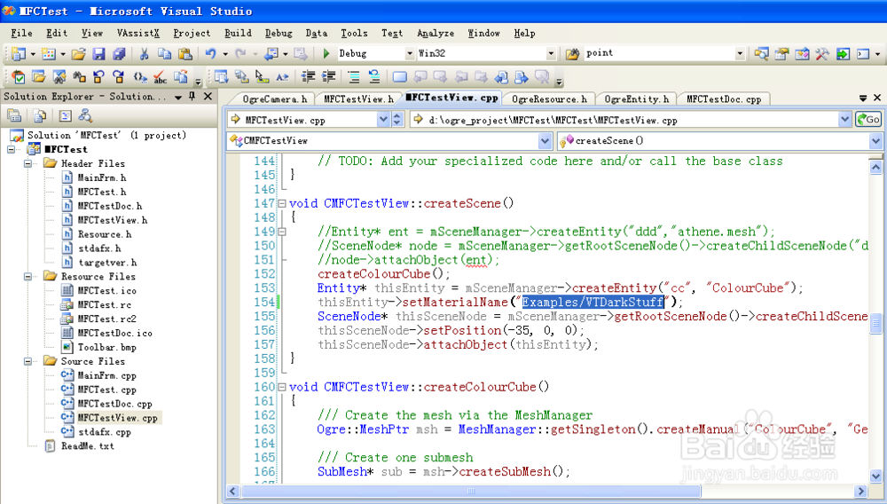Open the CMFCTestView class scope dropdown

545,140
